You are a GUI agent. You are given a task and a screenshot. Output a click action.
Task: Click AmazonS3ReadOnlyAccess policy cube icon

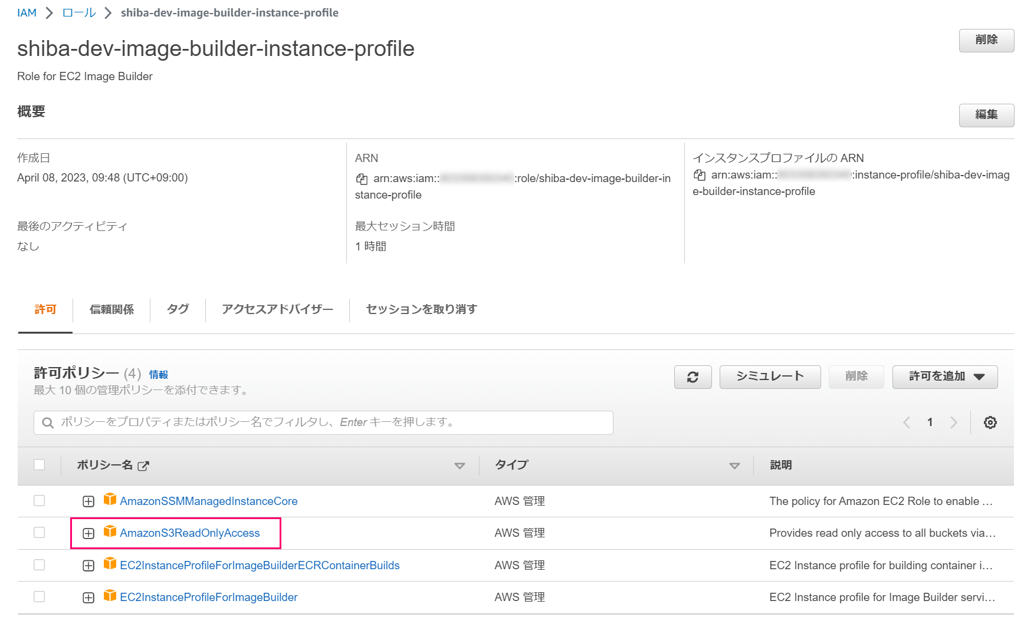point(110,531)
